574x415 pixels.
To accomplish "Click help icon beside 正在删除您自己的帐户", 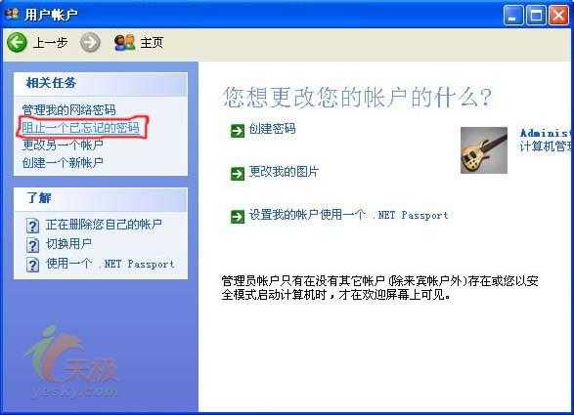I will pos(32,226).
